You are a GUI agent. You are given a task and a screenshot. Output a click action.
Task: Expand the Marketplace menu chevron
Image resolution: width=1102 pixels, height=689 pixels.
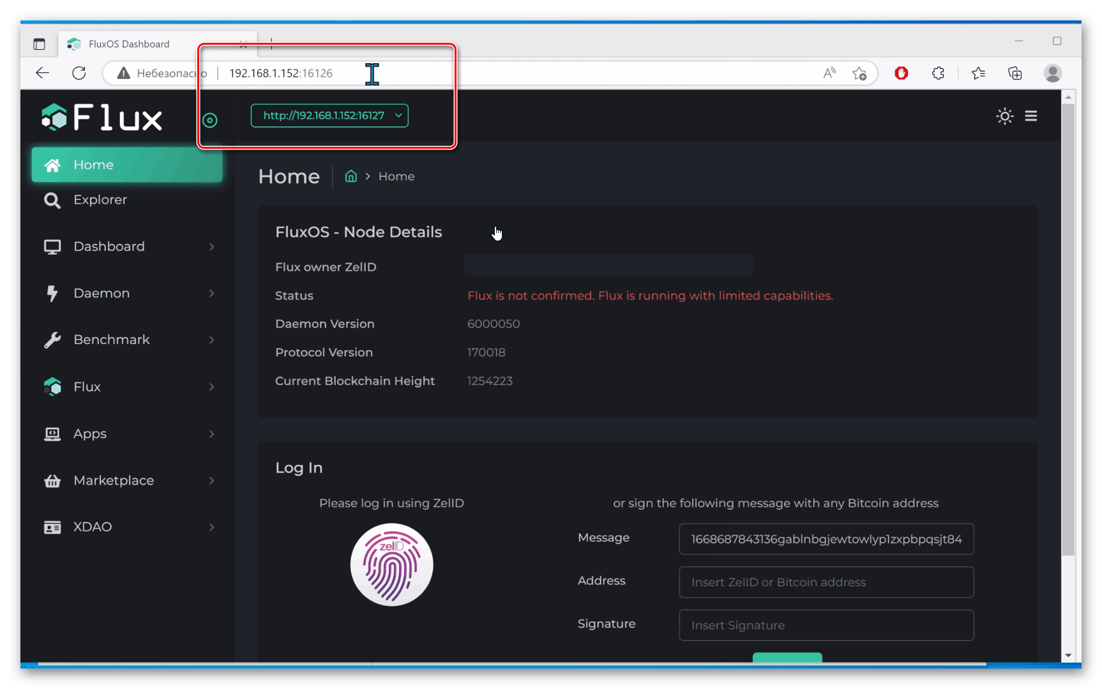point(211,481)
